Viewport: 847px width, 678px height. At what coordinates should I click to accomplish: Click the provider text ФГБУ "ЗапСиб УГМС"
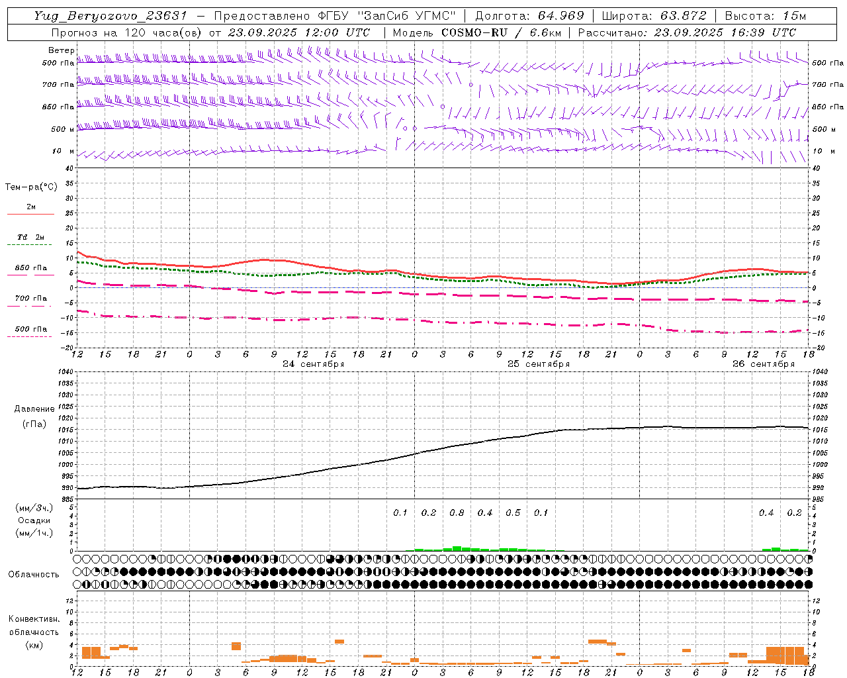pyautogui.click(x=386, y=16)
